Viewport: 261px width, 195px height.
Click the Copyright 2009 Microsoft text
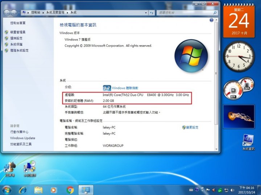pos(108,45)
